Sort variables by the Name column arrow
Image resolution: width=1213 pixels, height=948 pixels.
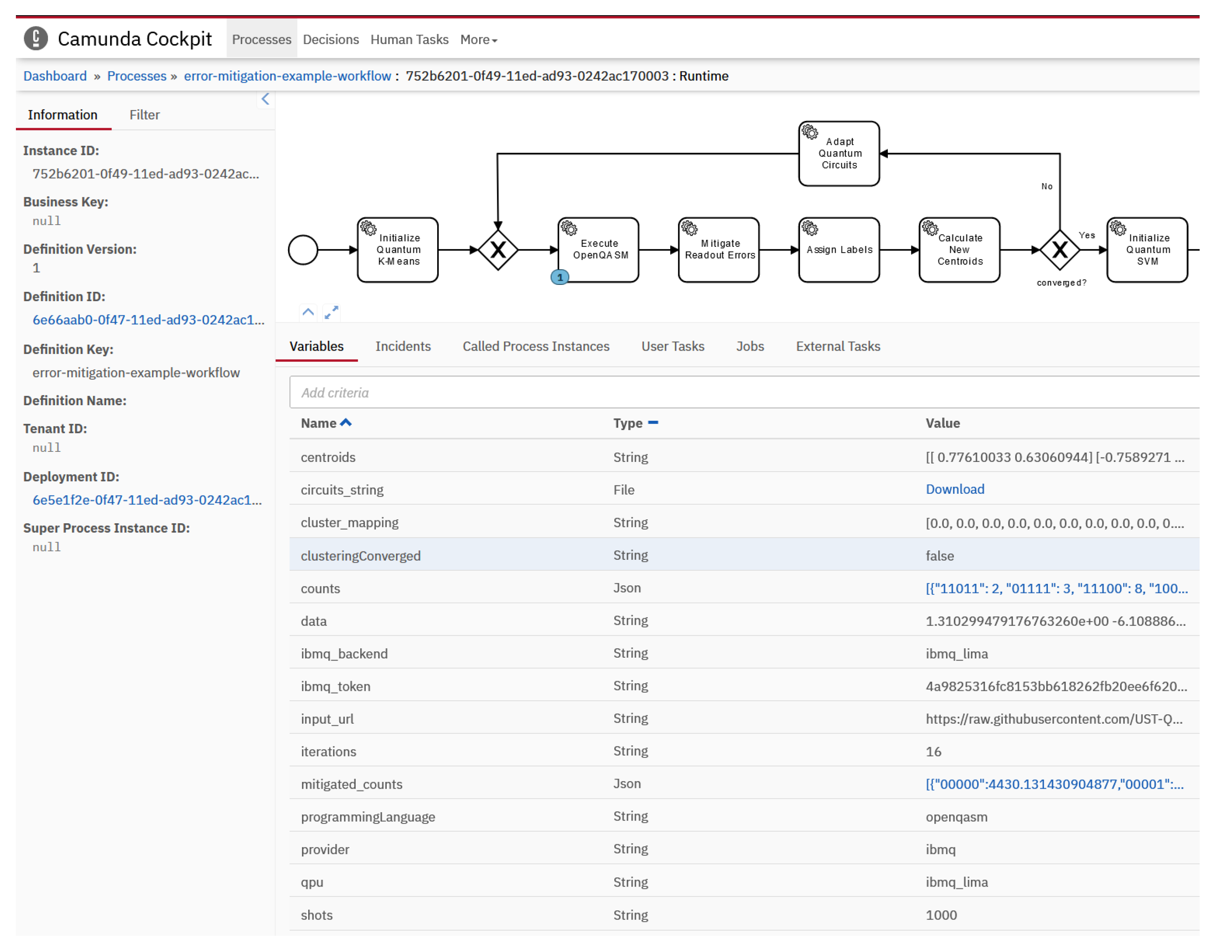(346, 423)
